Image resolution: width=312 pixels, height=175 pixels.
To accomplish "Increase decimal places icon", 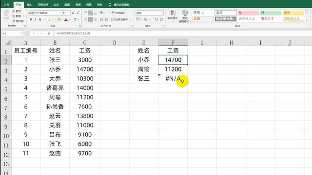I will [156, 19].
